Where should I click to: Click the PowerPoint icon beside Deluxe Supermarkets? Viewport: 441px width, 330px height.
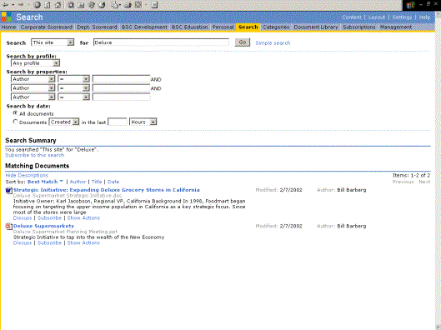[x=8, y=226]
